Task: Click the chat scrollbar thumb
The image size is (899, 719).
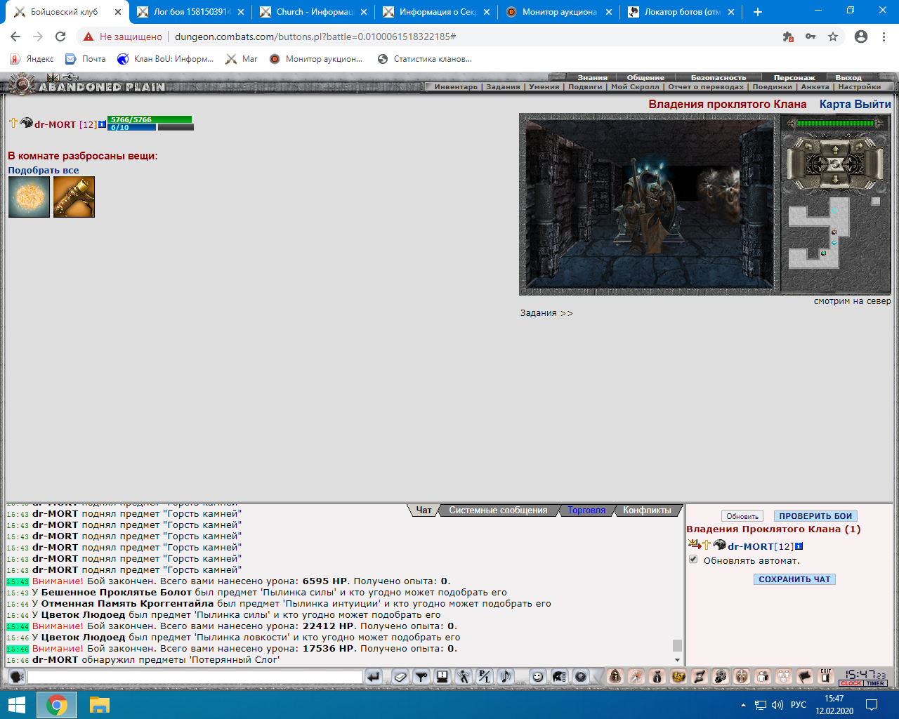Action: click(x=677, y=645)
